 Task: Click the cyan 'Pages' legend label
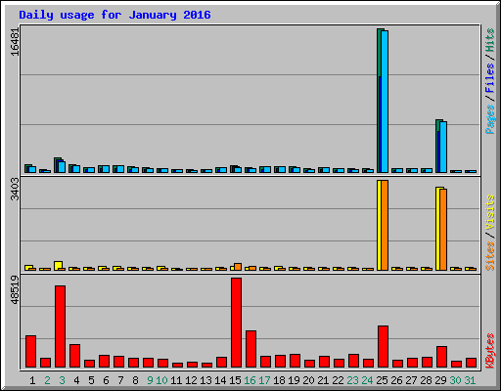click(x=489, y=119)
